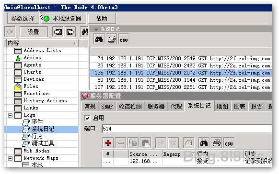Select Agents in content tree
279x174 pixels.
[x=33, y=65]
